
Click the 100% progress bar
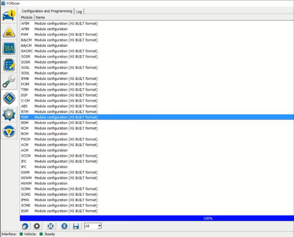pyautogui.click(x=157, y=218)
